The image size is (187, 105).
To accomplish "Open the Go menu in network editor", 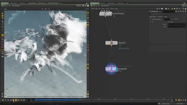I will click(100, 9).
